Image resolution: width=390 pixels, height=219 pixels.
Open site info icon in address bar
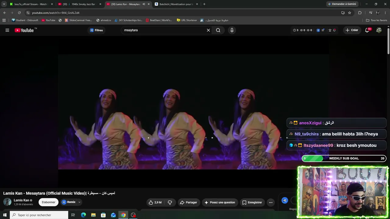pyautogui.click(x=28, y=13)
